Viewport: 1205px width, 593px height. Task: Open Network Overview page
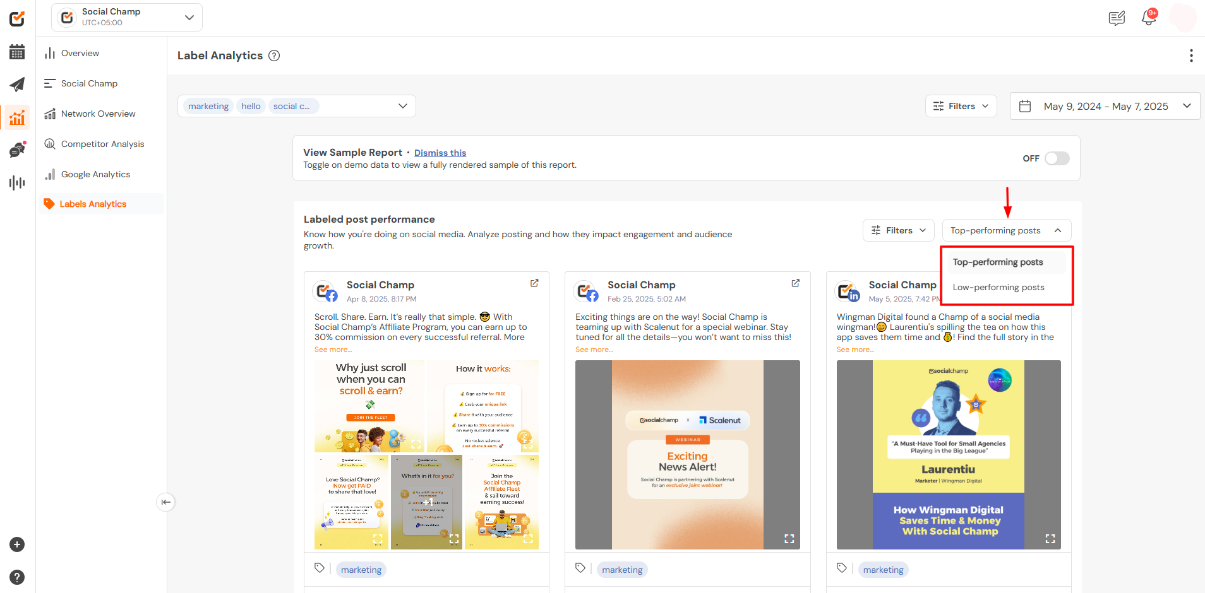coord(102,114)
